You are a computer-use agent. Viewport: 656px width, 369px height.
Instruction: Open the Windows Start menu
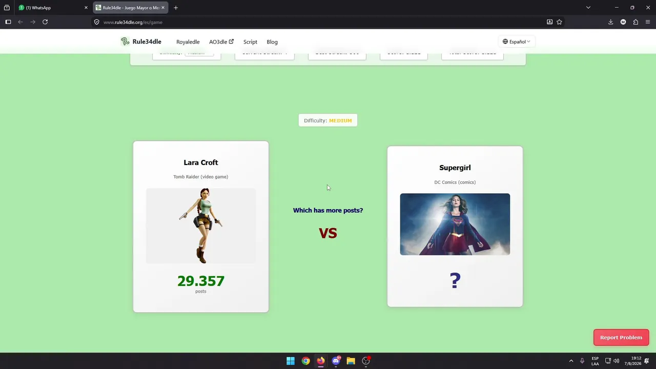click(291, 361)
